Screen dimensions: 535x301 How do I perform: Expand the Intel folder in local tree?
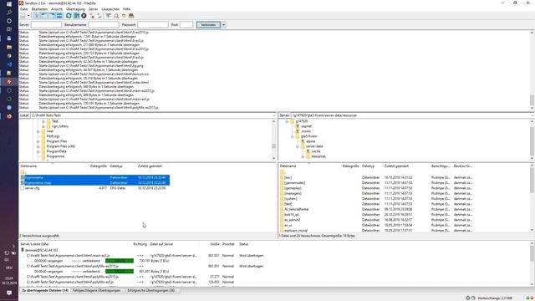click(38, 131)
